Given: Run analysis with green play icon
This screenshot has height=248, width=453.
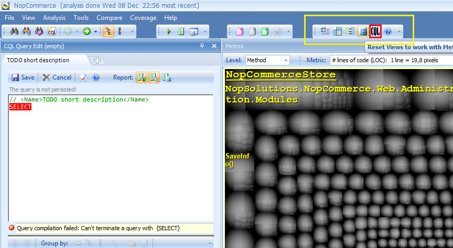Looking at the screenshot, I should point(169,31).
